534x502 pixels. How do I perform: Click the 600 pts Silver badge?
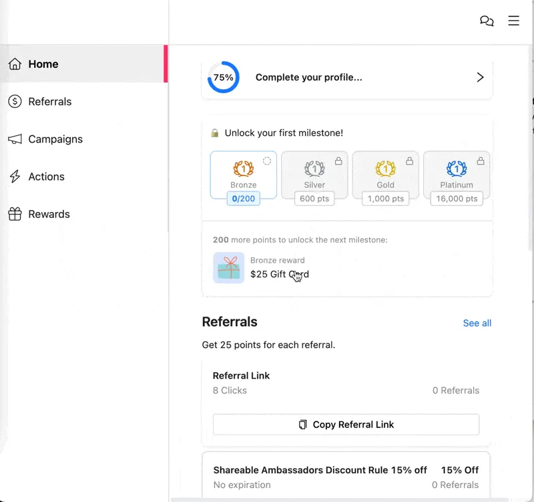click(x=314, y=199)
